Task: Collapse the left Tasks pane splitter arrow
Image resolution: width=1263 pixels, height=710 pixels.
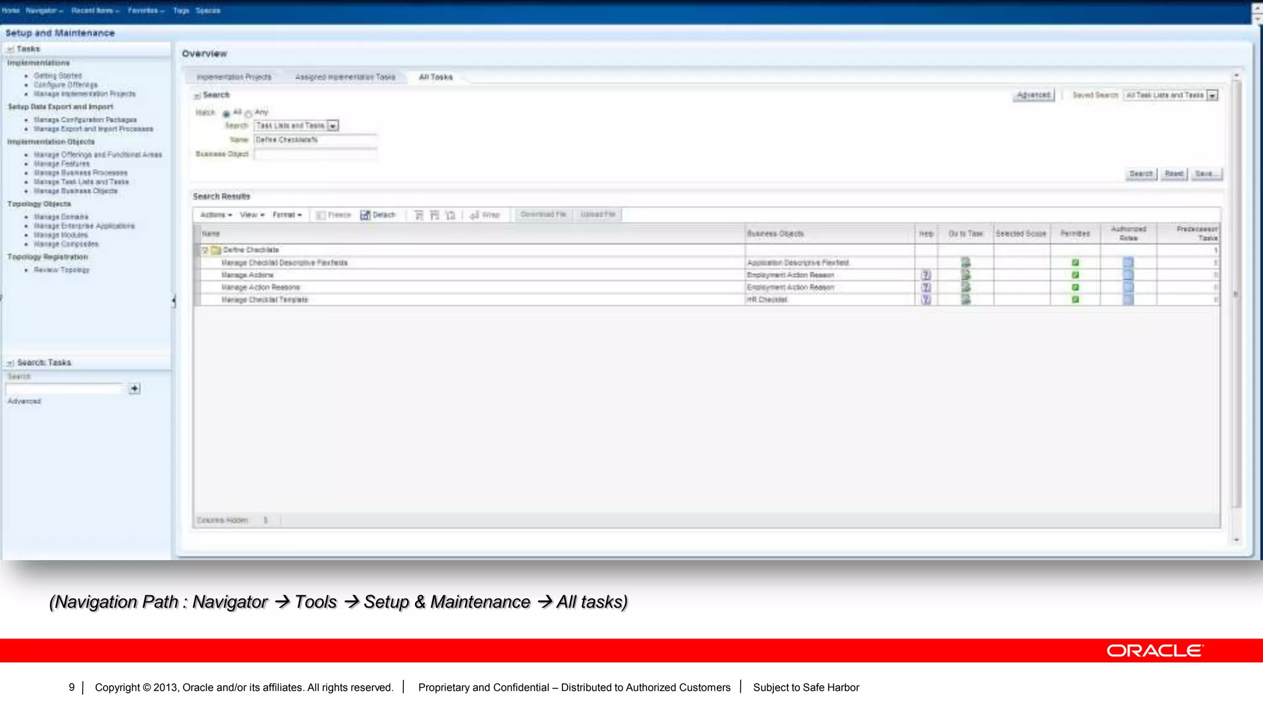Action: 174,301
